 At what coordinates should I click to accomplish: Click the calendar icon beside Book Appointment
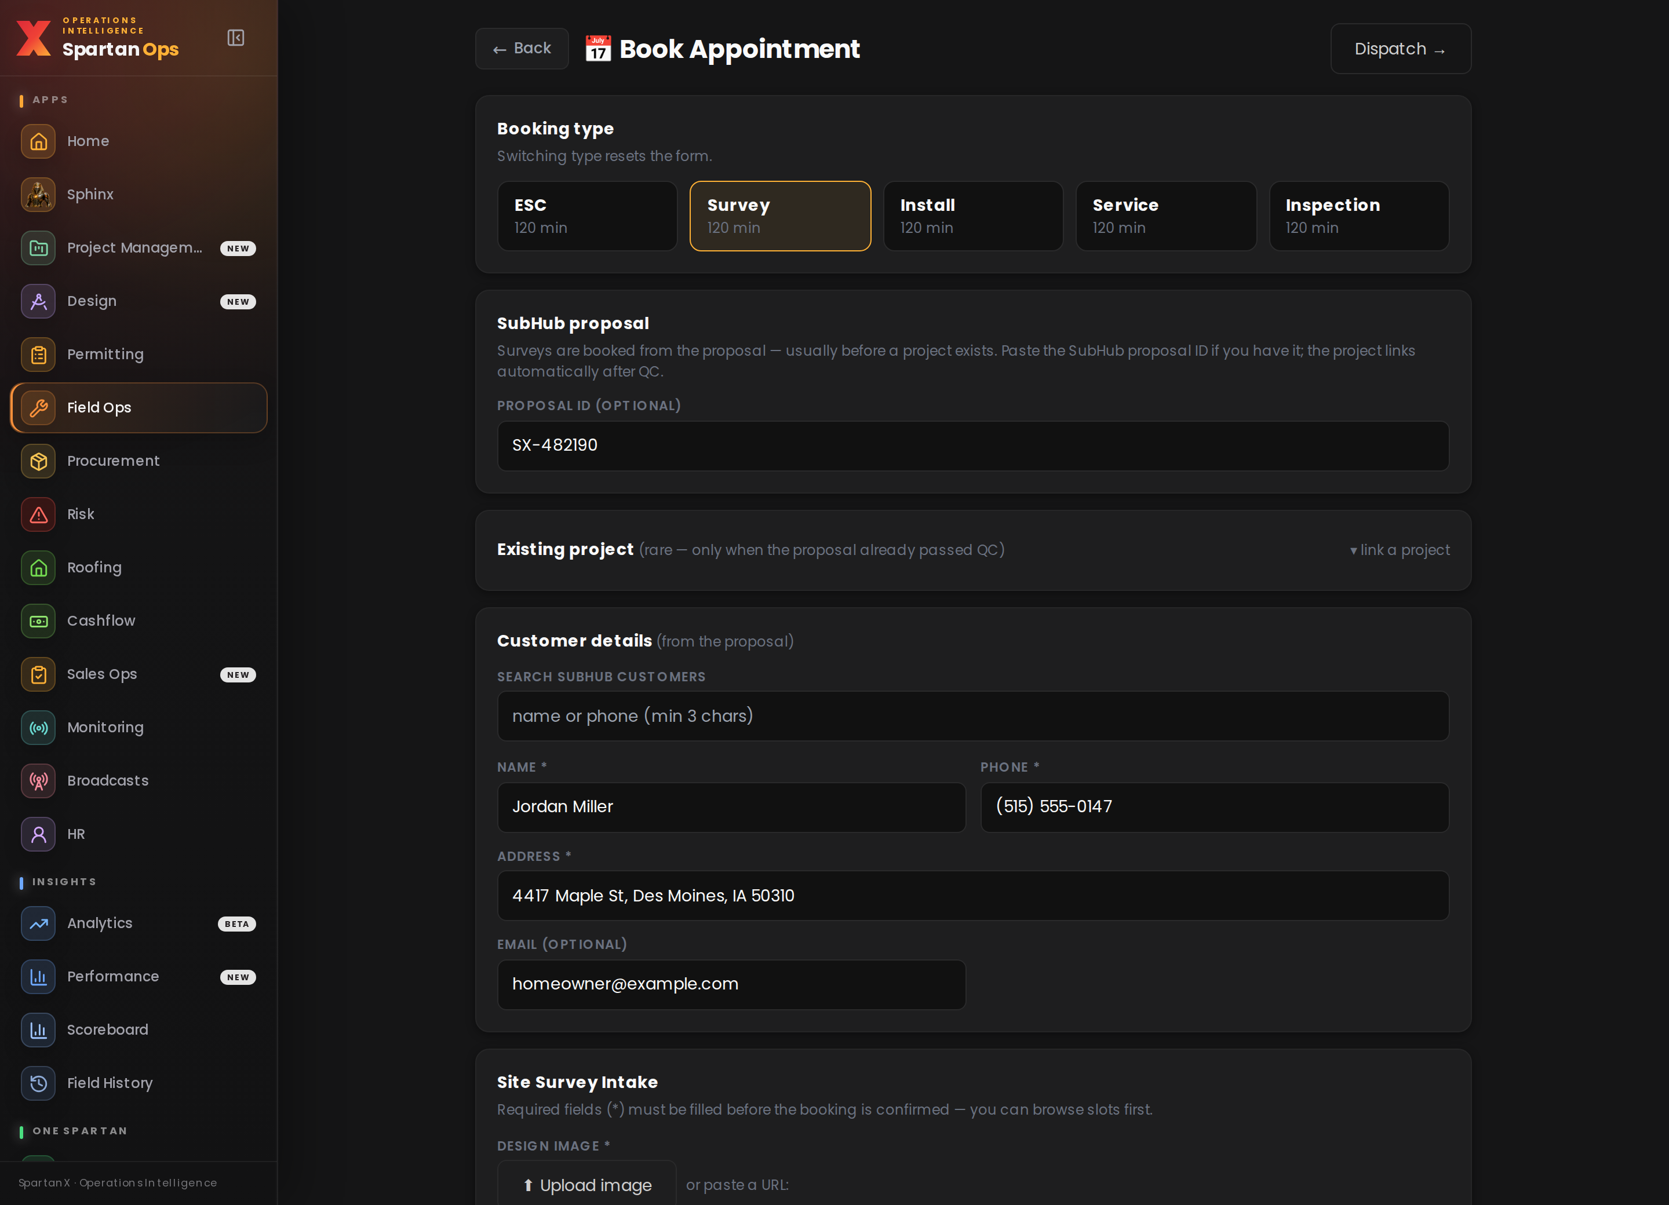pos(597,49)
